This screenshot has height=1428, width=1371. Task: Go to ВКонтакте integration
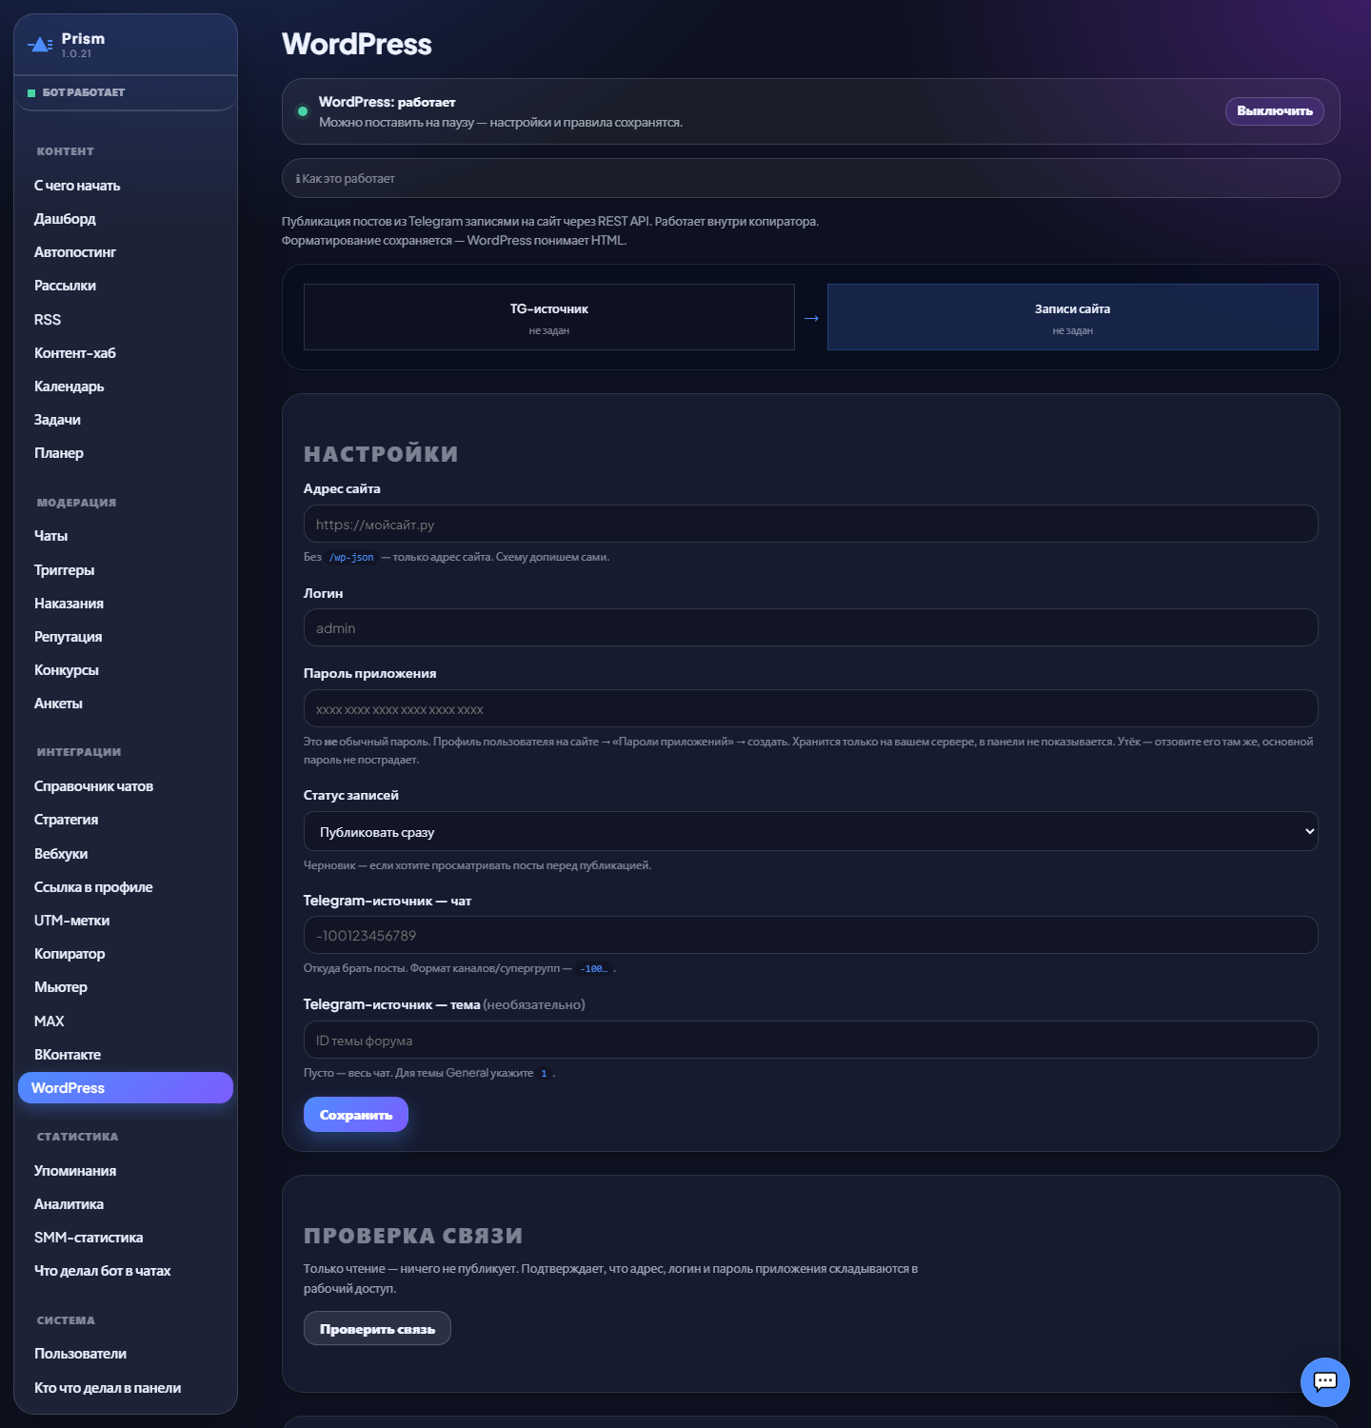point(68,1055)
